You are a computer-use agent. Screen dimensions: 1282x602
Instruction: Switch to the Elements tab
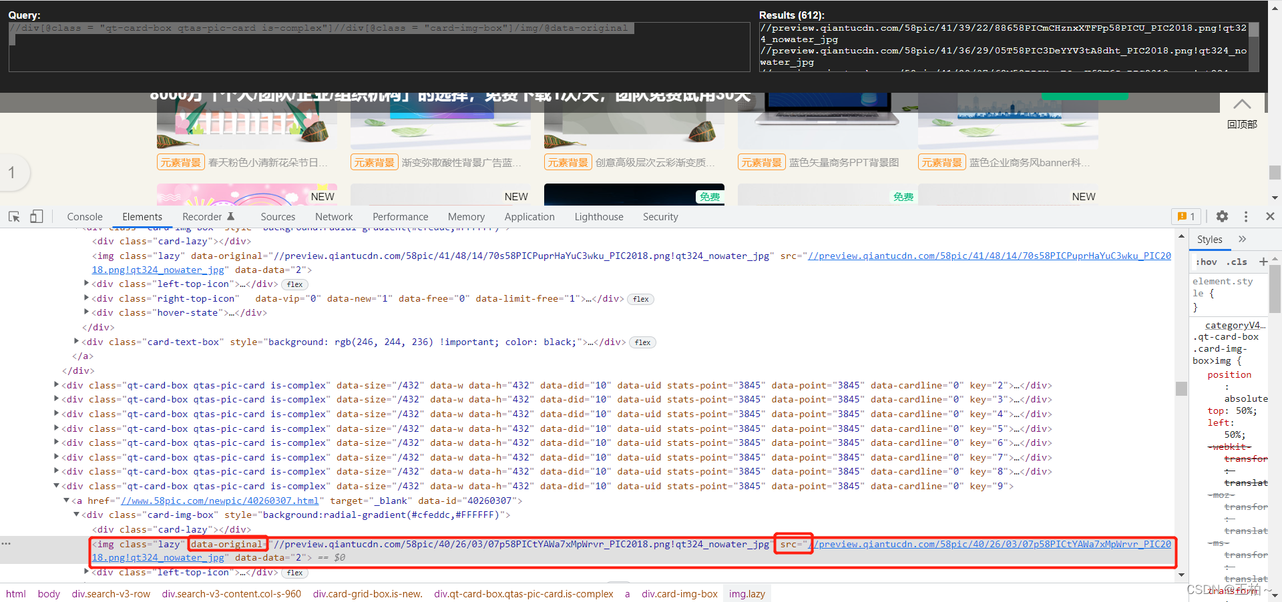pyautogui.click(x=142, y=217)
